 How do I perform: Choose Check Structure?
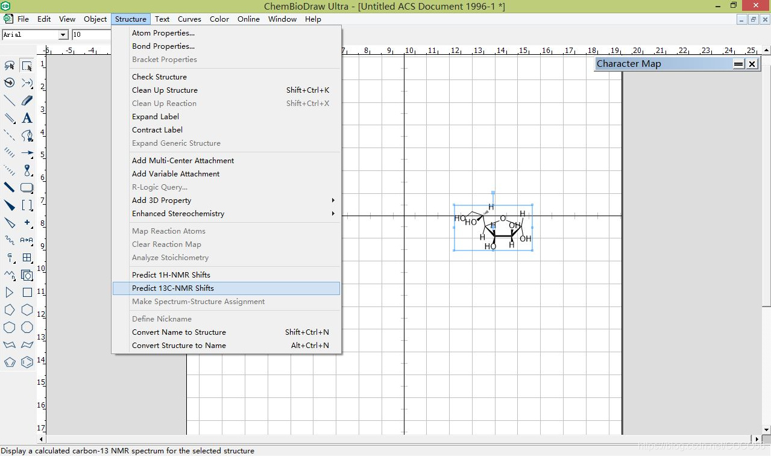coord(227,77)
